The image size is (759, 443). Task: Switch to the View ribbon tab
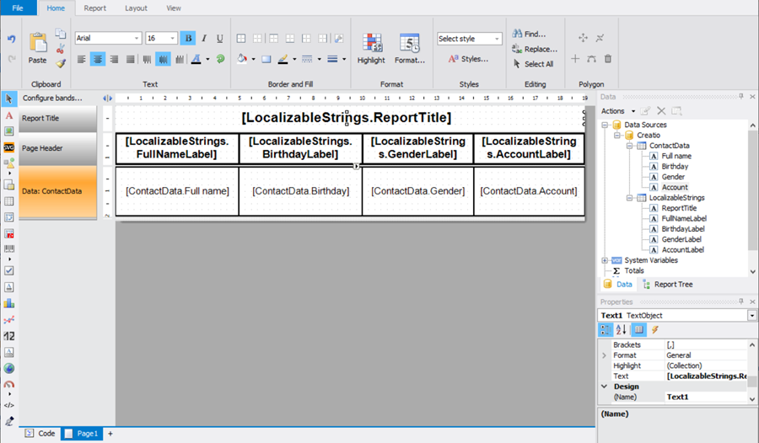coord(173,8)
